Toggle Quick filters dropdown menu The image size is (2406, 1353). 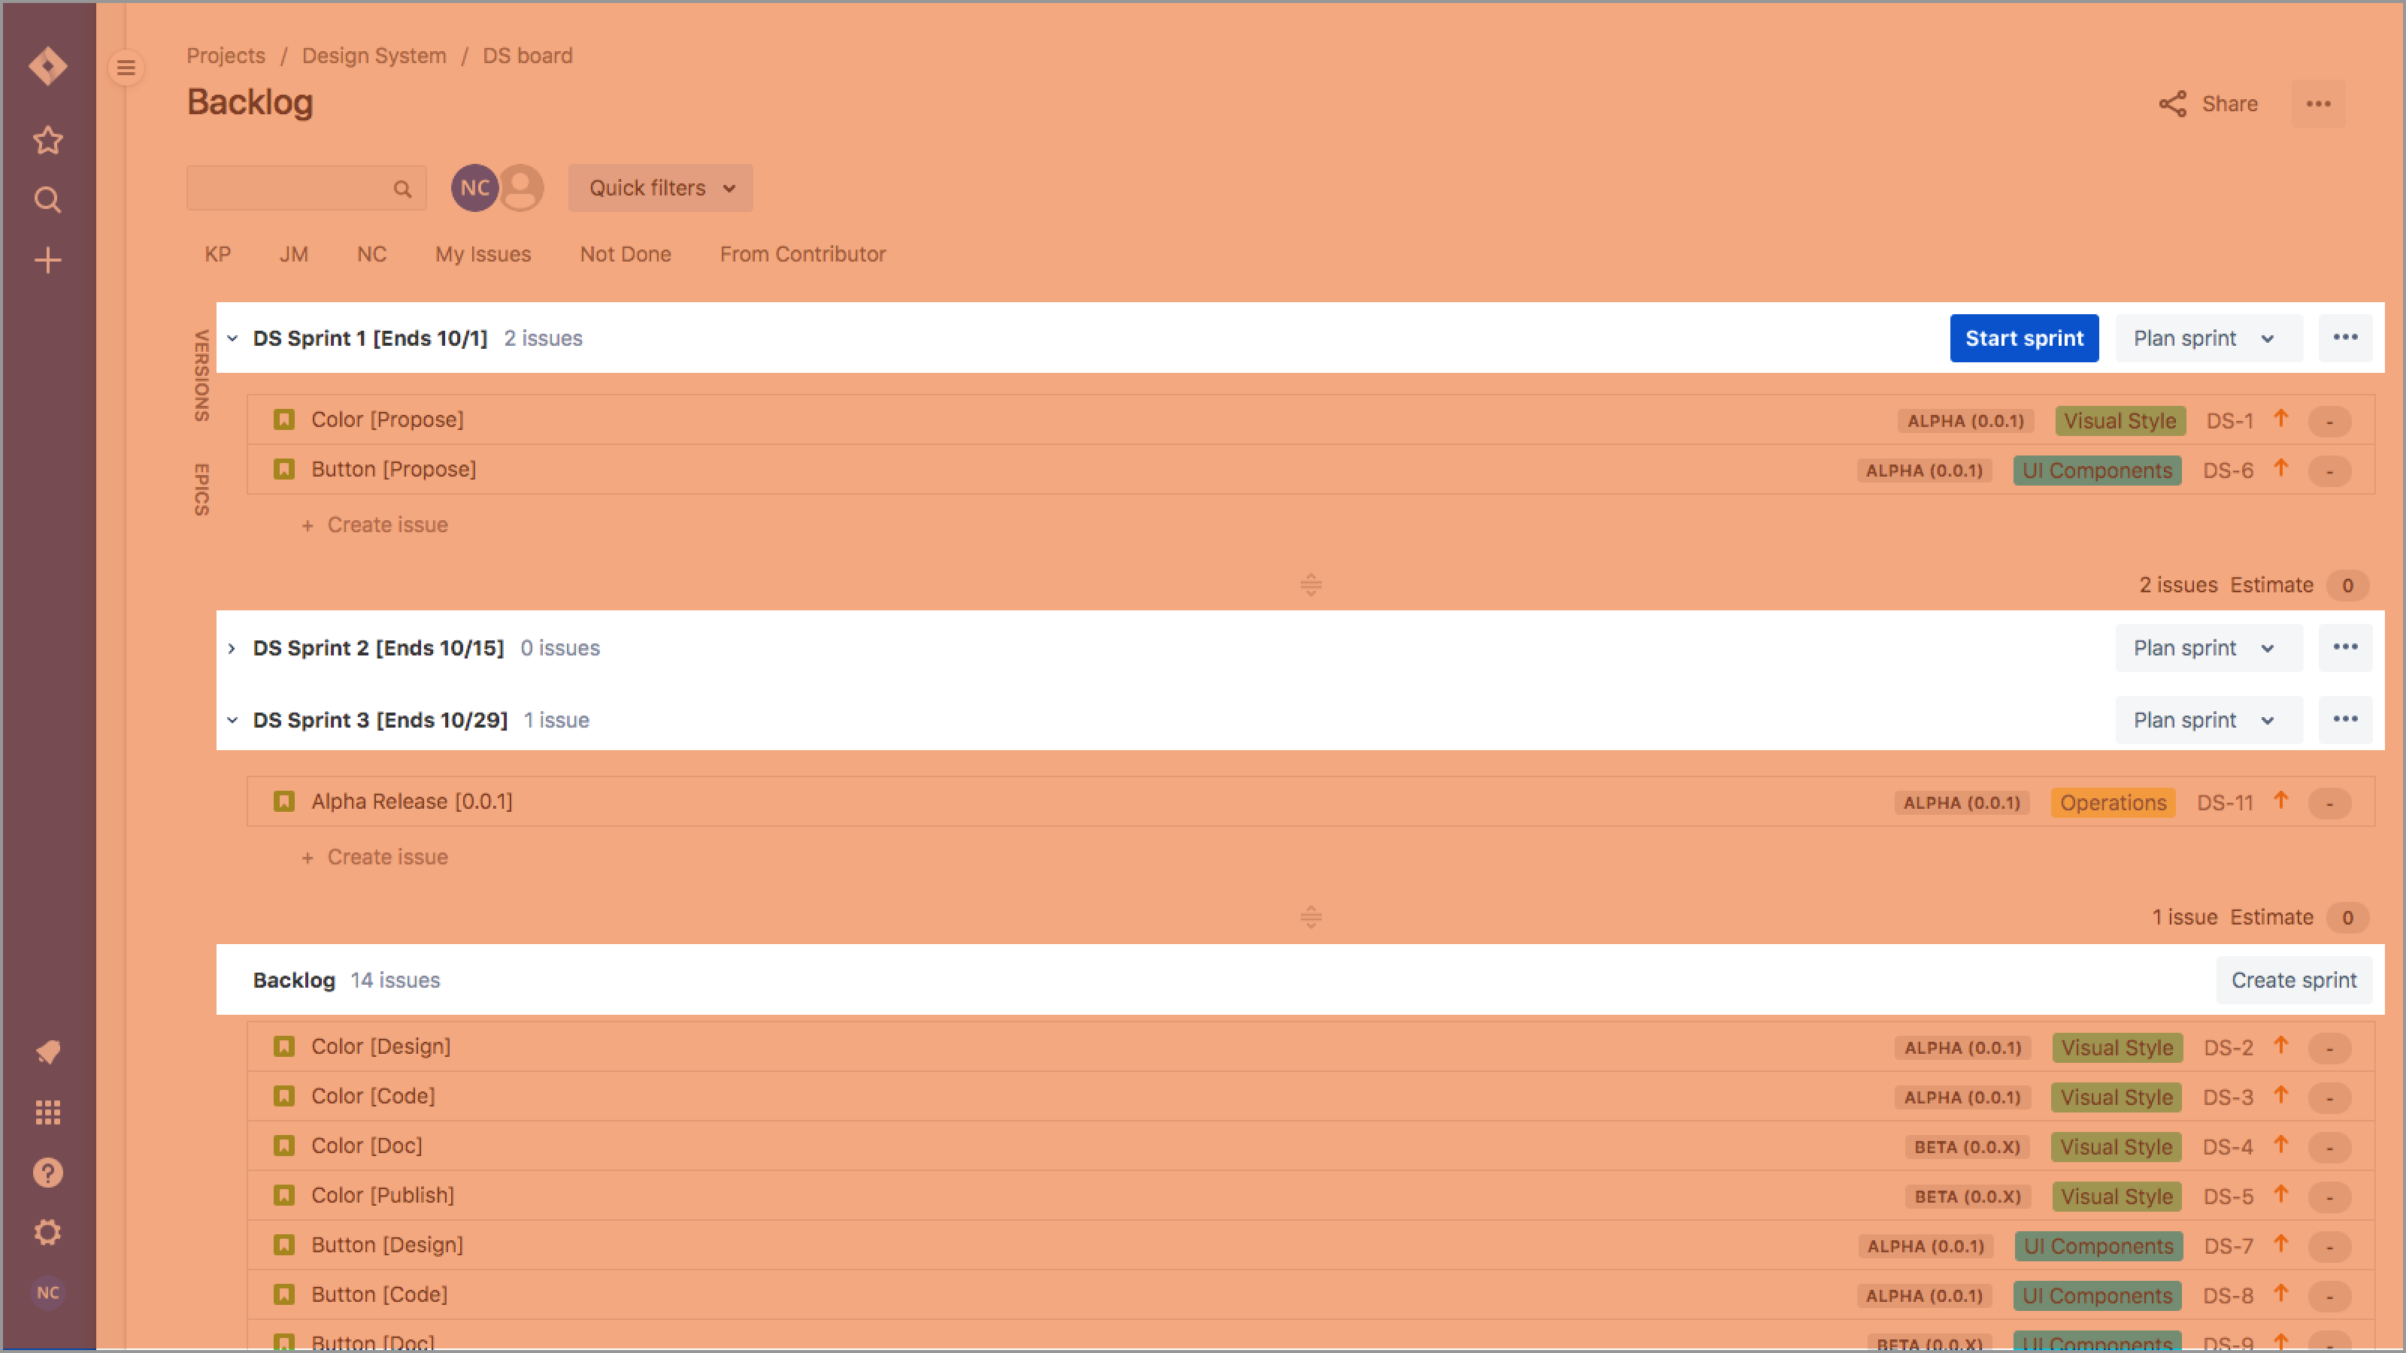click(659, 186)
